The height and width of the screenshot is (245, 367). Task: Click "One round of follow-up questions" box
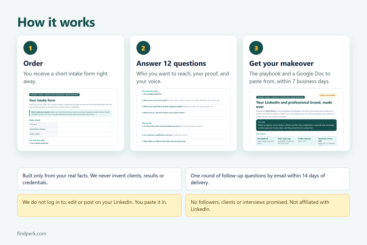coord(268,179)
